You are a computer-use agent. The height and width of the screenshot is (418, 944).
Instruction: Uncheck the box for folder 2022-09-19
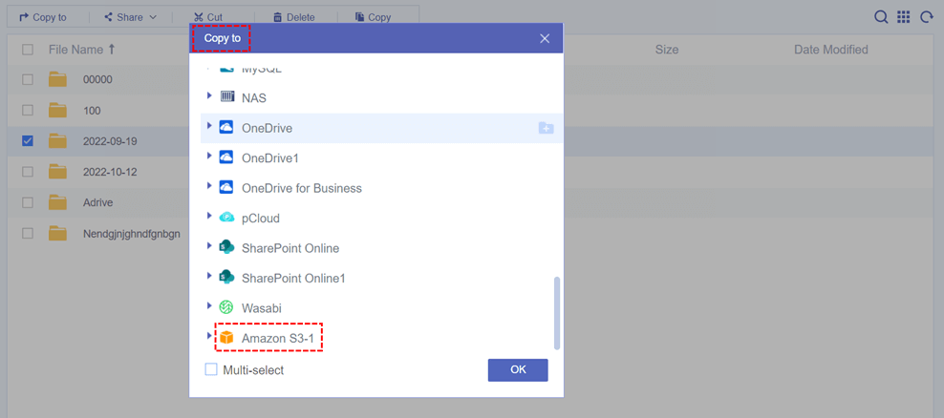point(28,141)
